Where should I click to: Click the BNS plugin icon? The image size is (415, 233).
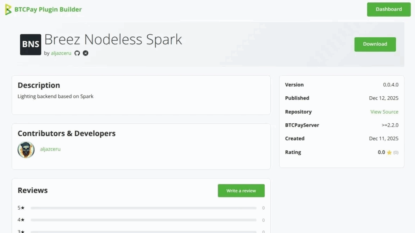tap(30, 44)
